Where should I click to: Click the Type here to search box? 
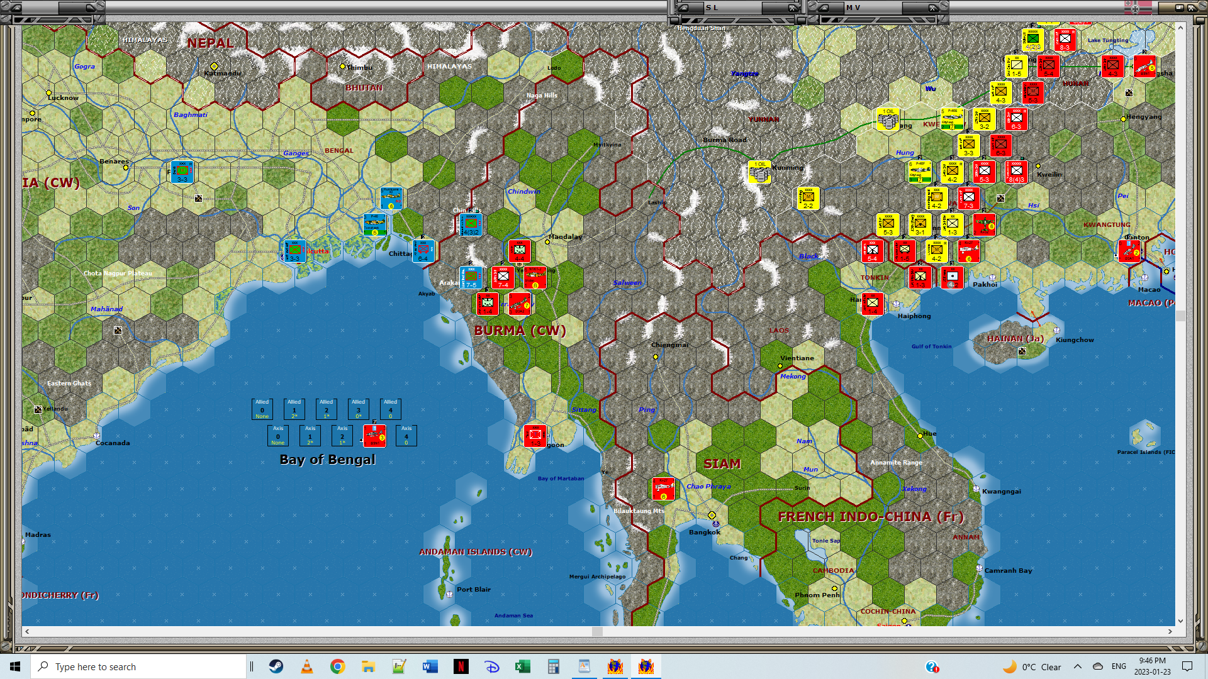pyautogui.click(x=138, y=666)
